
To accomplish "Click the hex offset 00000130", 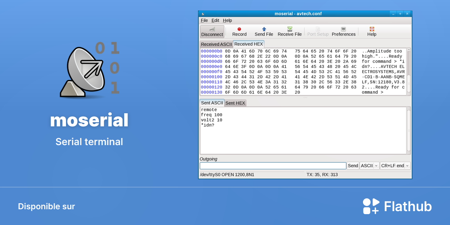I will [211, 92].
